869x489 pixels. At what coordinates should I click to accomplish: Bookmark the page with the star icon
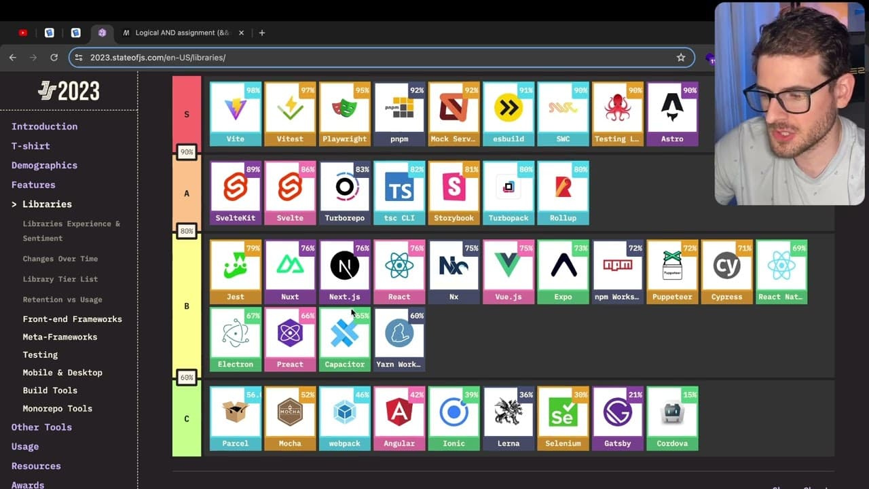point(681,58)
